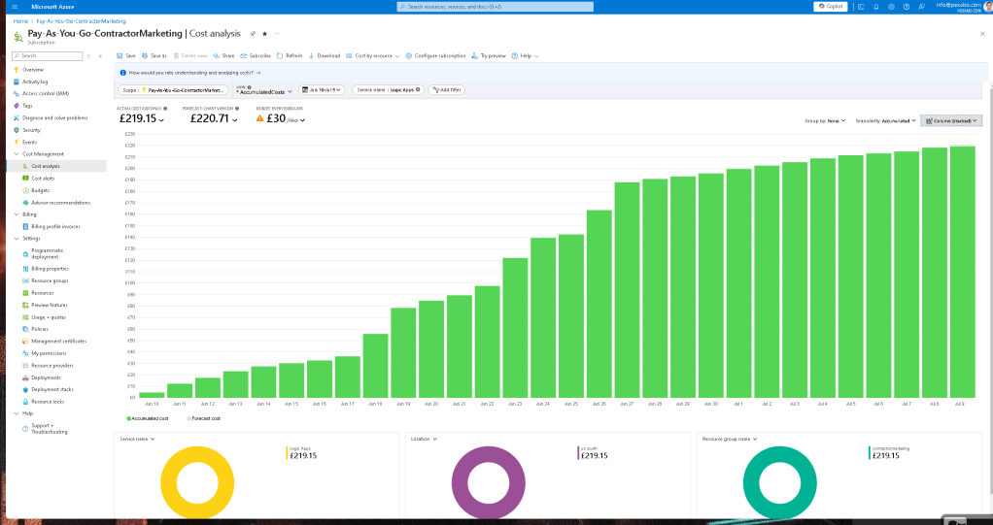Change the Resource group name pivot dropdown

[x=730, y=439]
